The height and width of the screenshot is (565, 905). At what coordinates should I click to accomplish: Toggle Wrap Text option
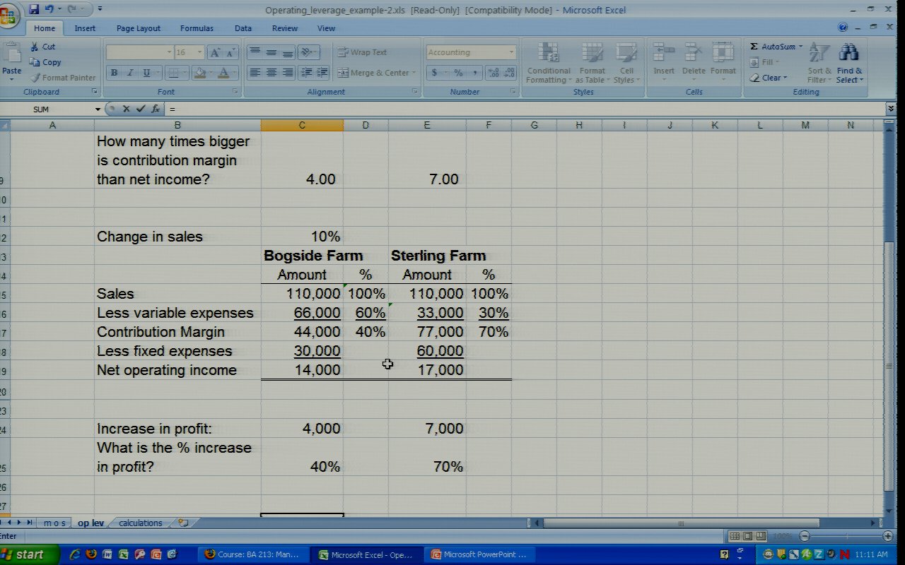[x=361, y=52]
